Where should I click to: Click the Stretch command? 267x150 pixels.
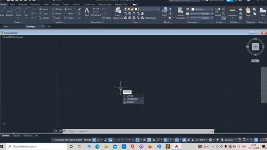(x=44, y=18)
